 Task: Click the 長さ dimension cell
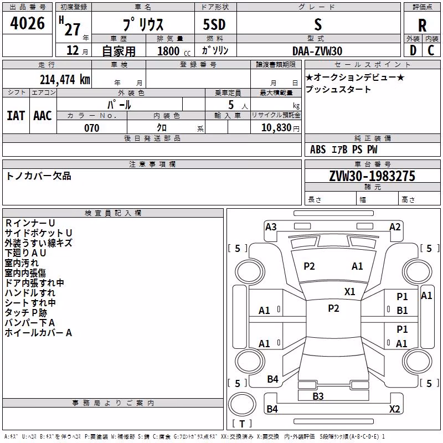click(x=330, y=199)
